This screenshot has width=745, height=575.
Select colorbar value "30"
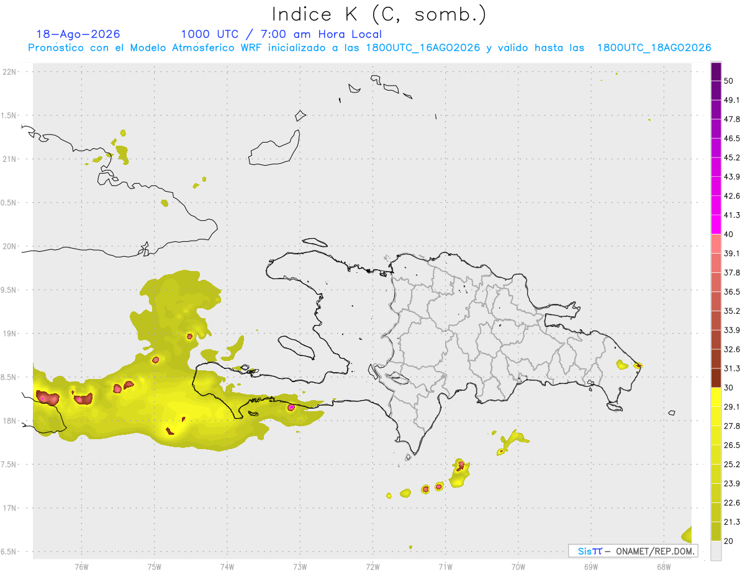(x=729, y=388)
